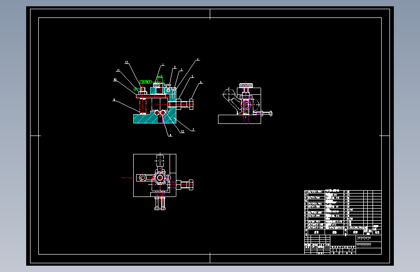The width and height of the screenshot is (420, 272).
Task: Select the hex bolt head in the section view
Action: coord(191,104)
